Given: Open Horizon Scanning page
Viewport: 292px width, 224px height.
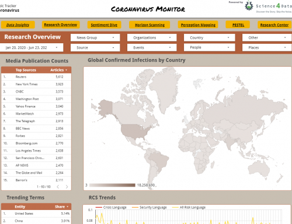Looking at the screenshot, I should [150, 25].
